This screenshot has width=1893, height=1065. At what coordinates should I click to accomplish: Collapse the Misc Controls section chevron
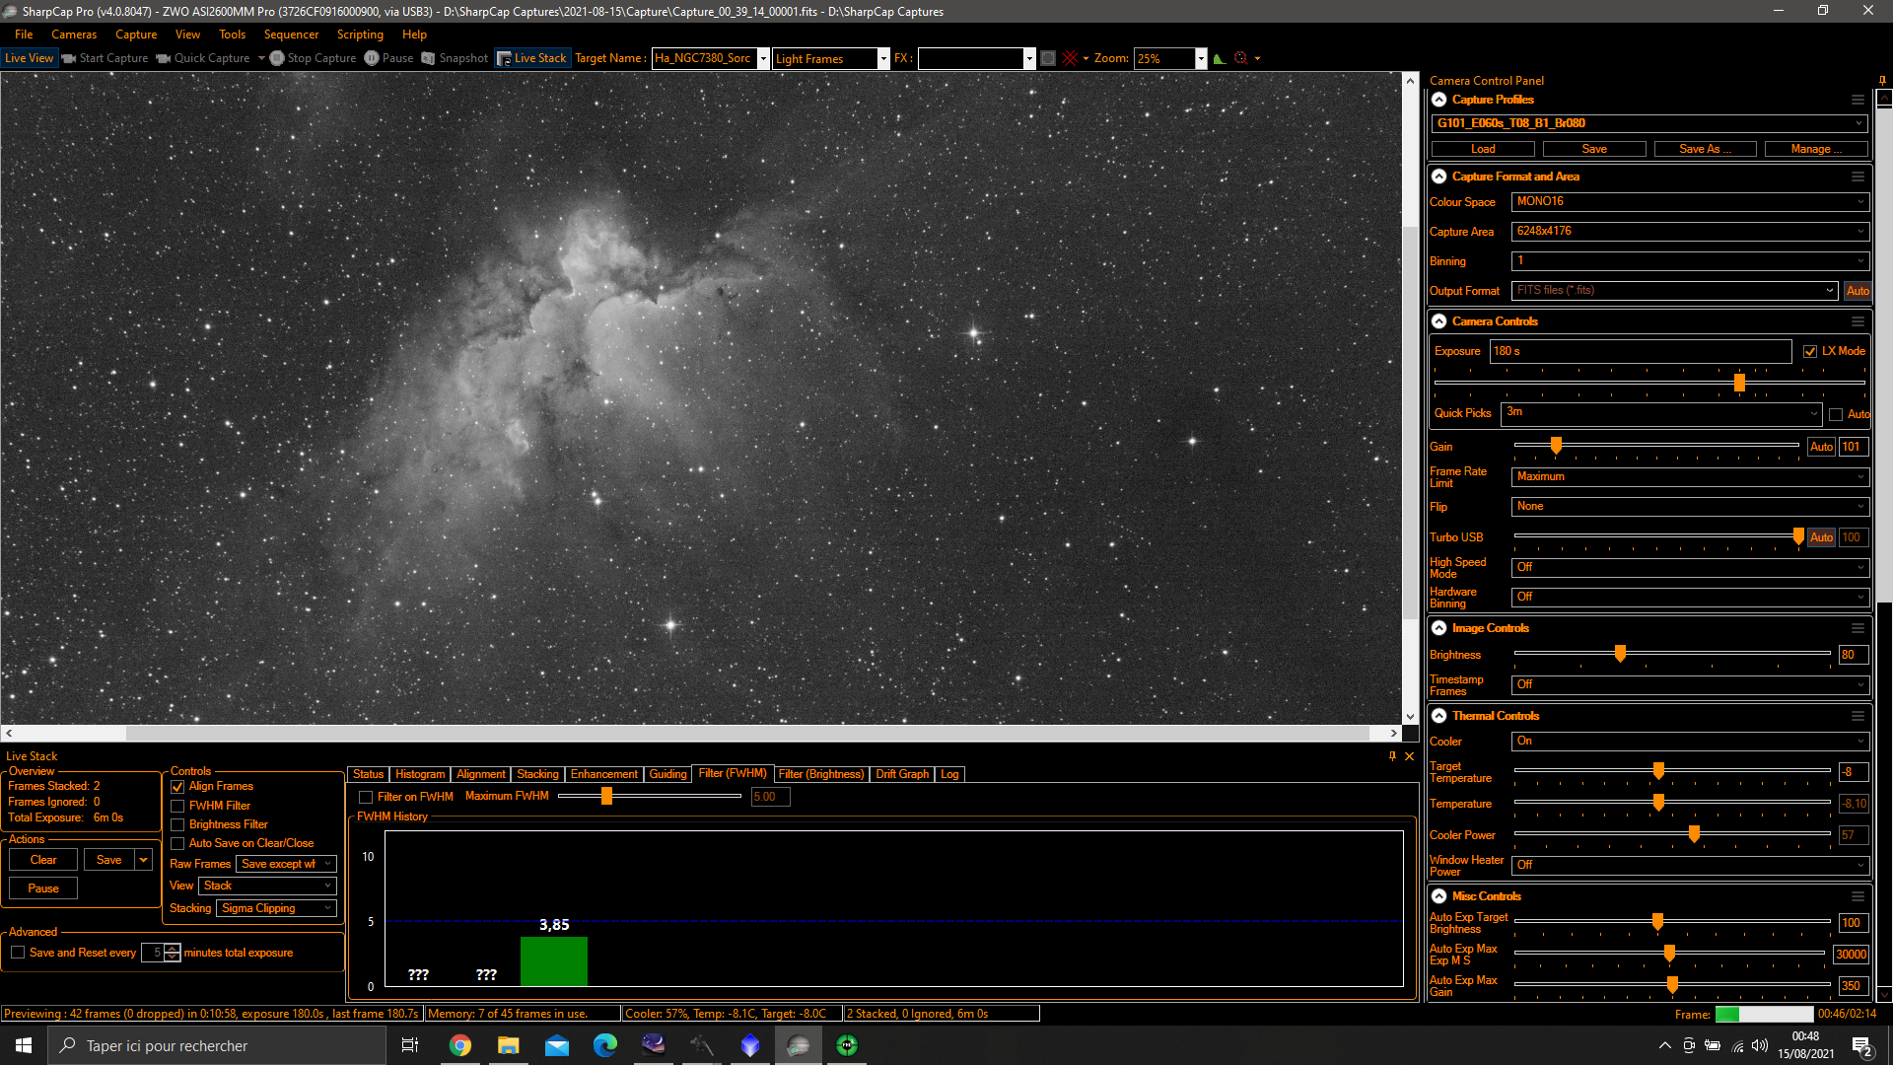[x=1438, y=896]
